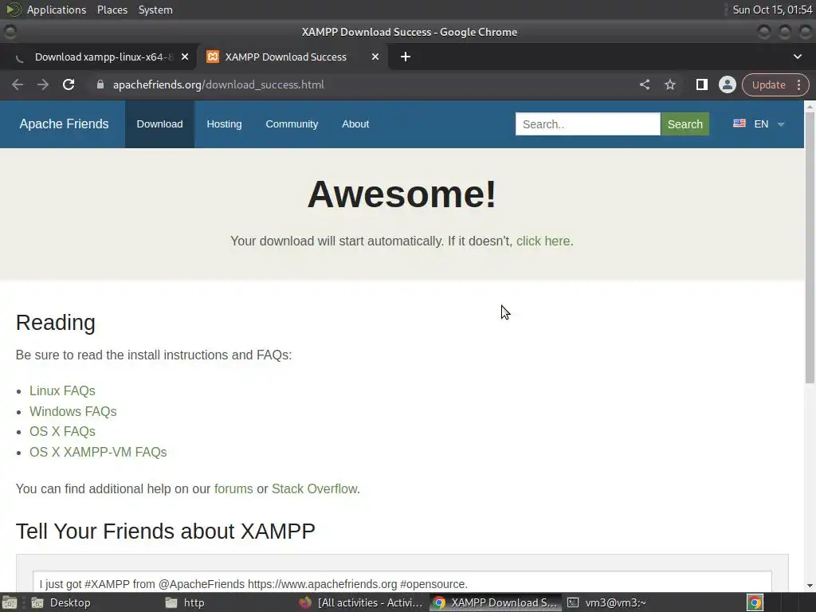Click the show desktop icon in taskbar corner
The image size is (816, 612).
pos(10,602)
